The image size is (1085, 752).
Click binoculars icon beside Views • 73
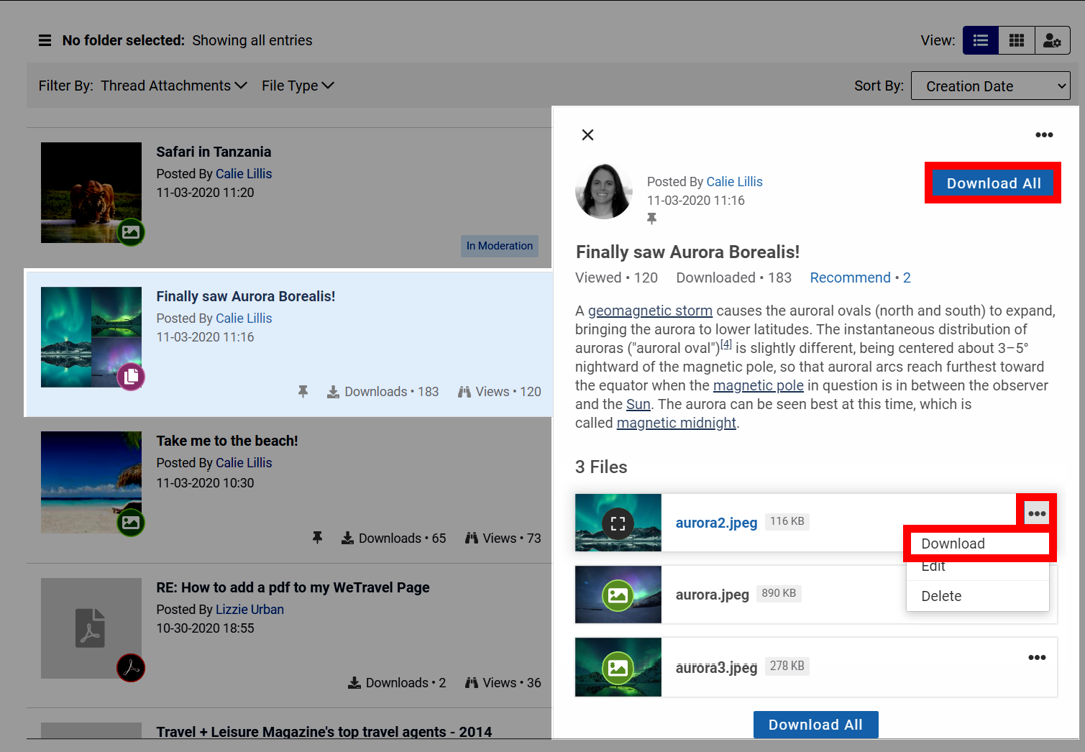472,538
